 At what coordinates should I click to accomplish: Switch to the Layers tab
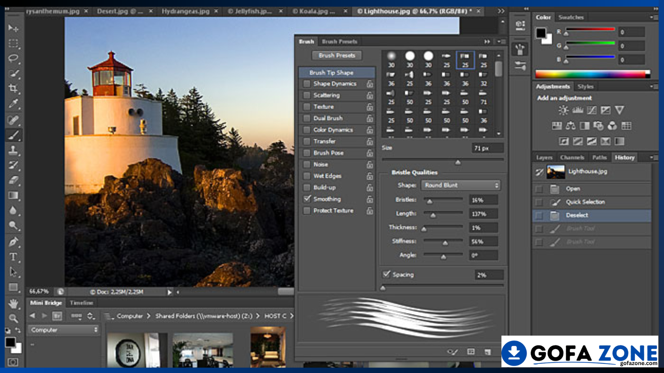544,158
